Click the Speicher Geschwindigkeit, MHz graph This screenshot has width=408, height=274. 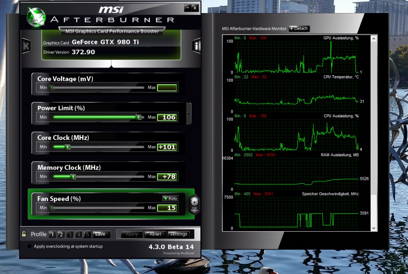(297, 213)
